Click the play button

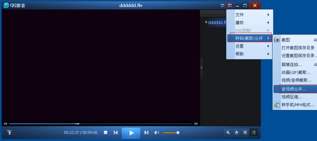[131, 133]
